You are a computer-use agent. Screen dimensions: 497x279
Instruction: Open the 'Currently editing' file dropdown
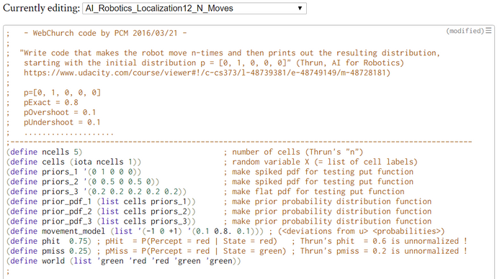tap(194, 8)
